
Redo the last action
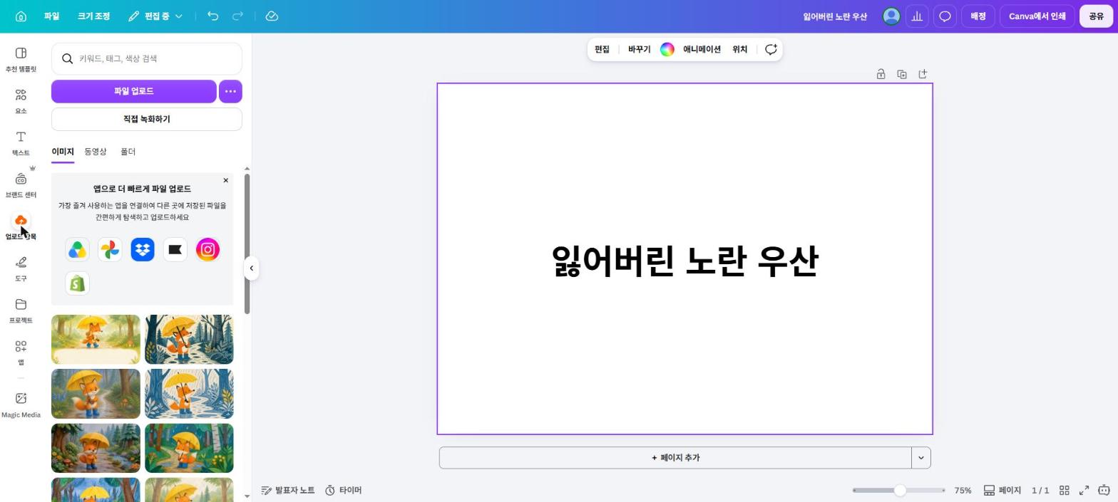[238, 16]
